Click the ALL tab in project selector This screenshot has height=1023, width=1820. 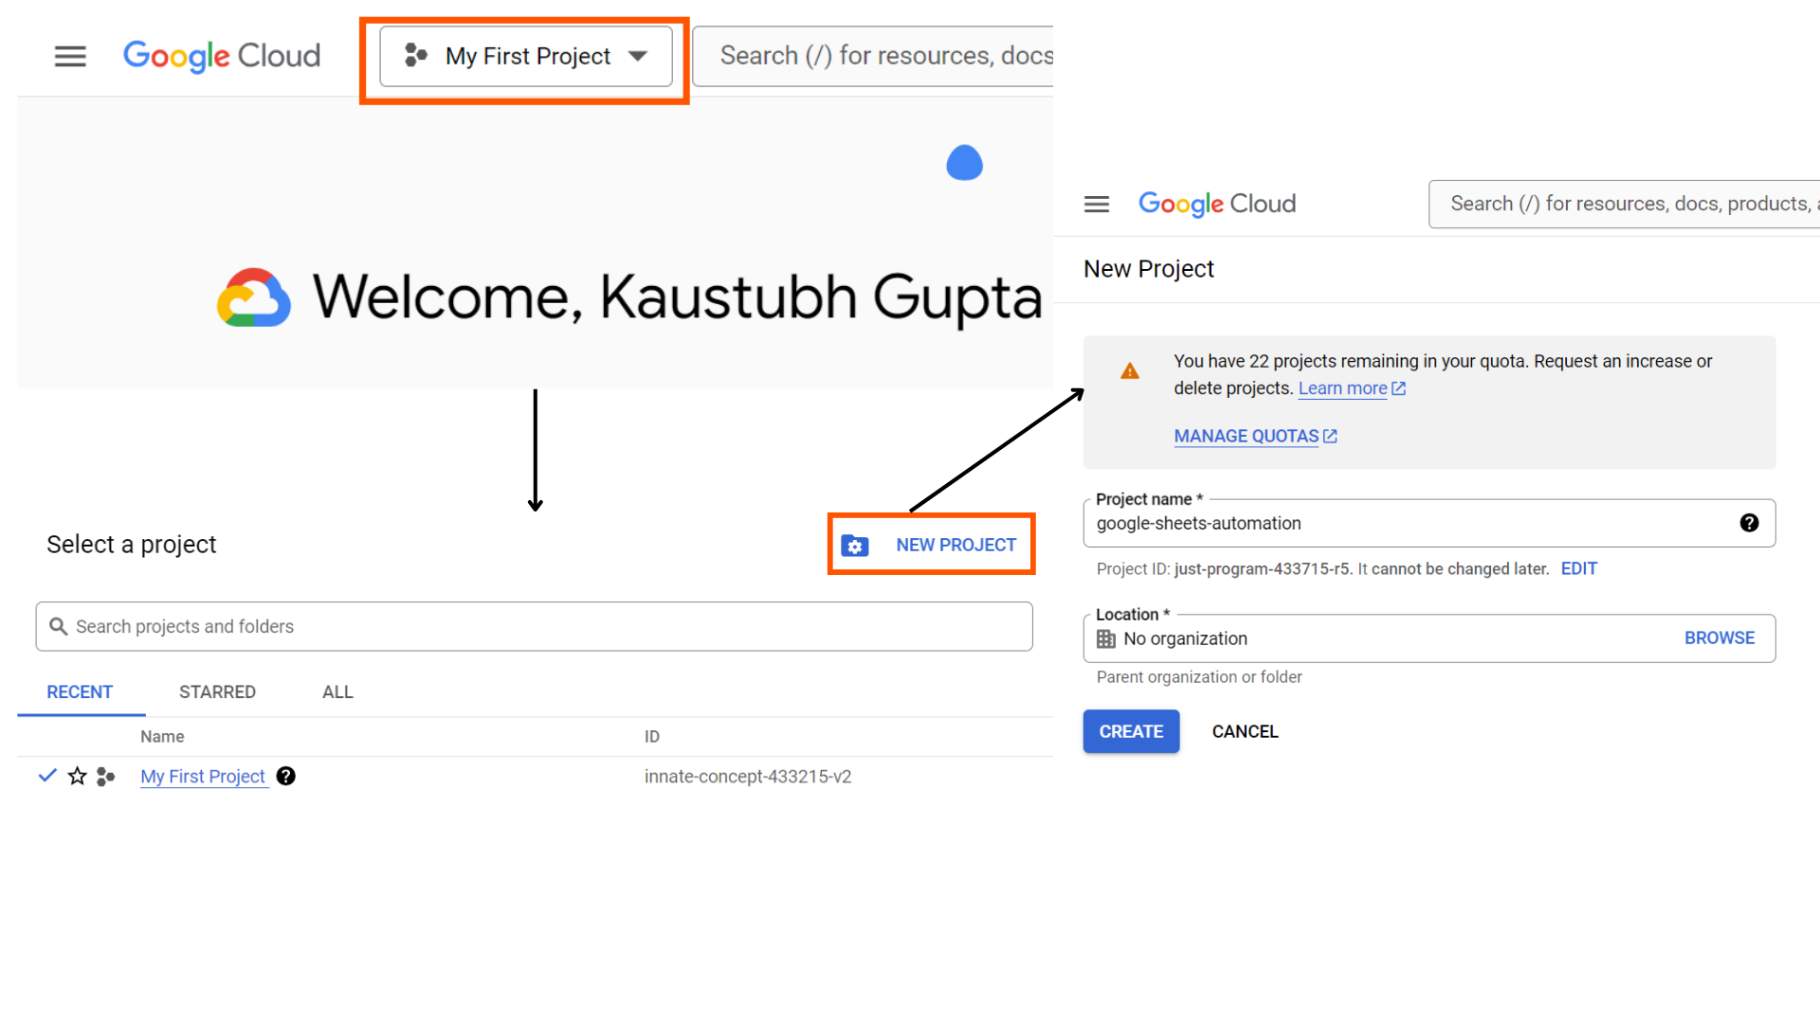click(337, 692)
